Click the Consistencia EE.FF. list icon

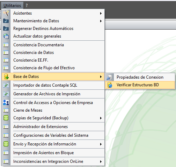point(6,60)
